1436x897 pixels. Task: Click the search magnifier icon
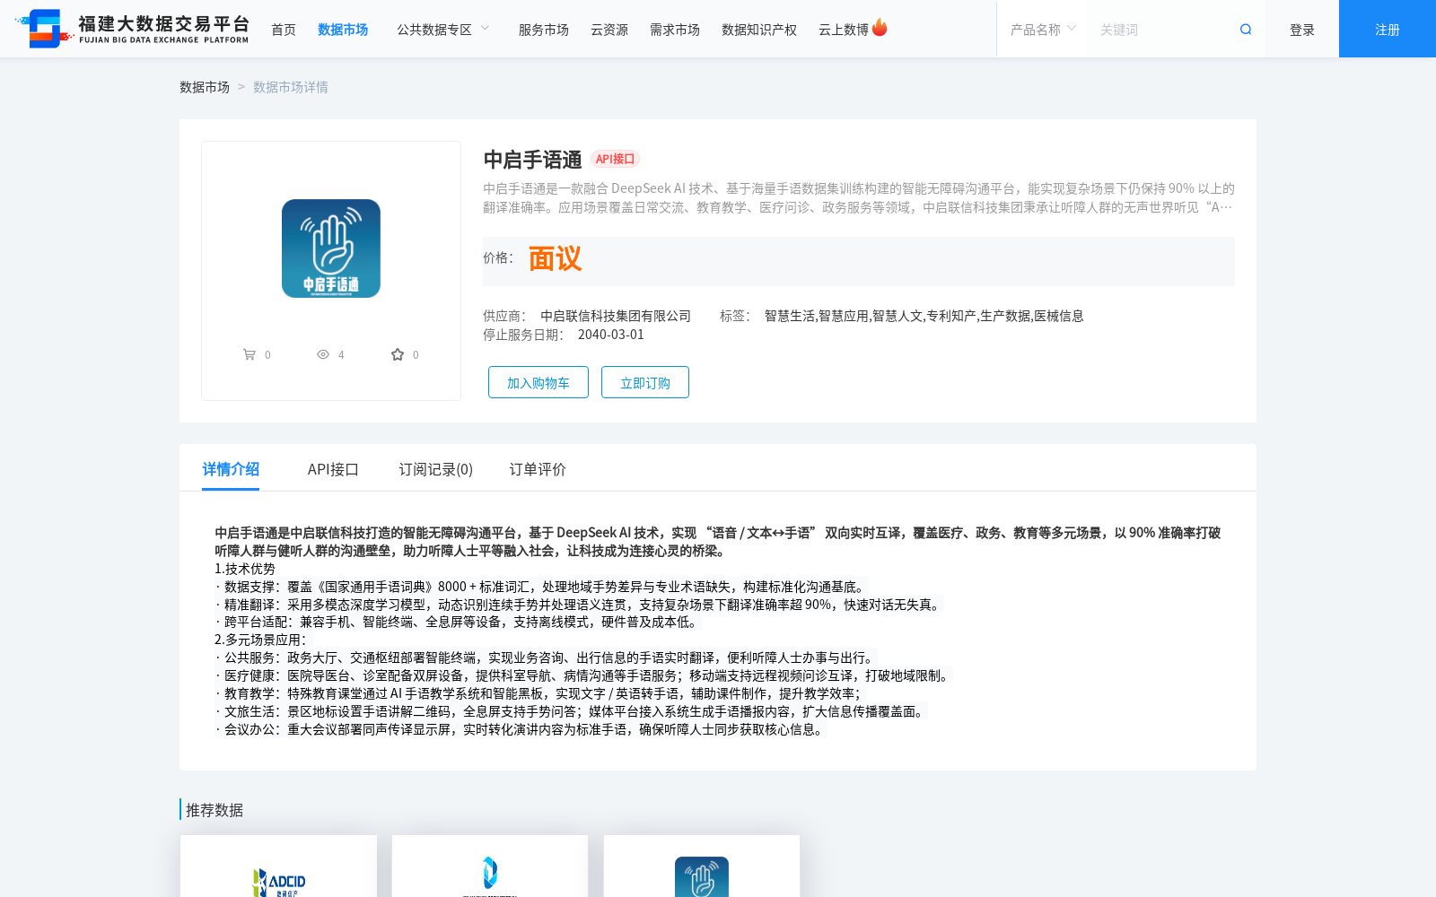(x=1246, y=30)
